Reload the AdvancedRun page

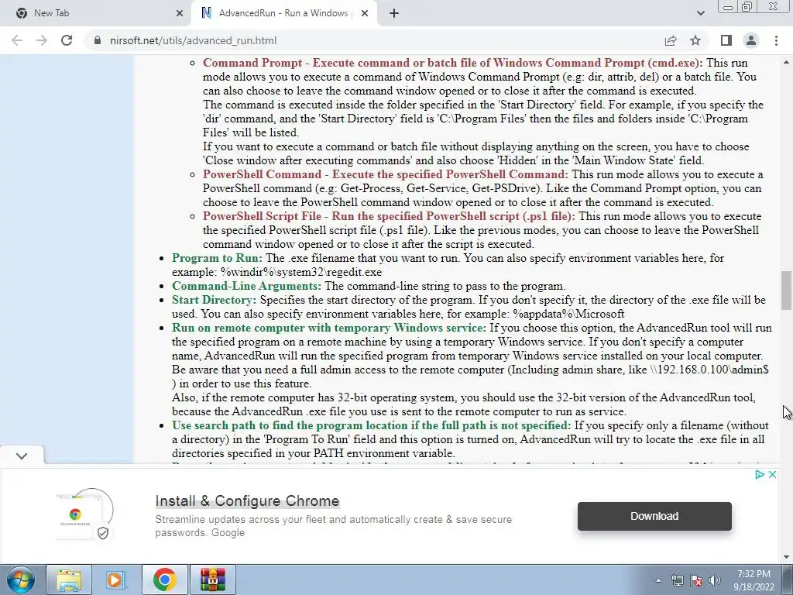[x=67, y=40]
